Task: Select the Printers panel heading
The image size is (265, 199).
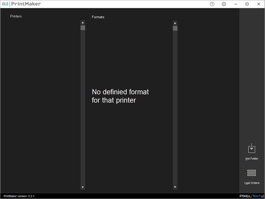Action: 16,16
